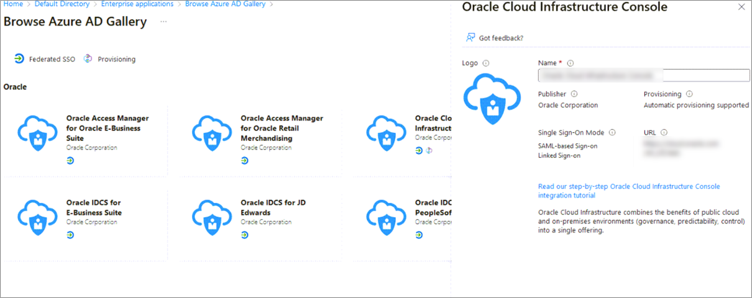Click SSO icon under IDCS for JD Edwards
This screenshot has width=752, height=298.
click(245, 235)
